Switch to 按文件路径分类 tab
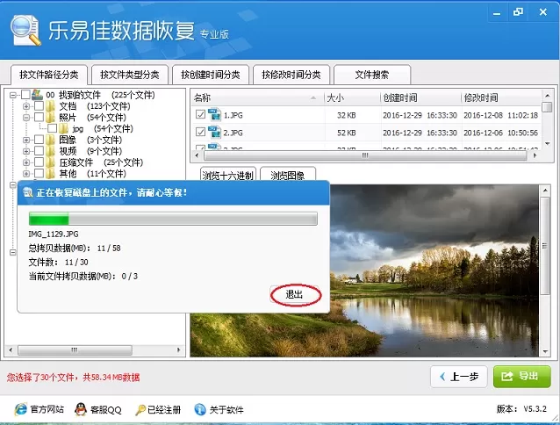Viewport: 560px width, 425px height. click(49, 75)
